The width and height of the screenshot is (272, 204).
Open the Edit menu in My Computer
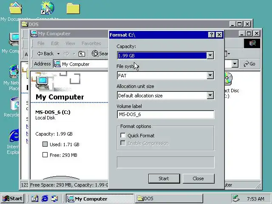click(55, 43)
